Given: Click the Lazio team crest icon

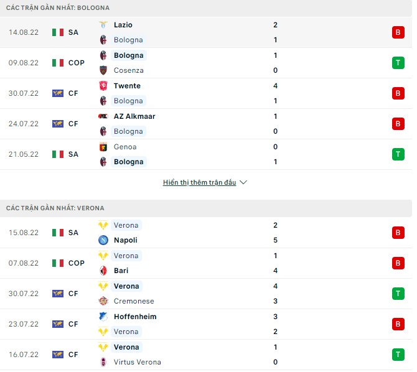Looking at the screenshot, I should pos(103,25).
